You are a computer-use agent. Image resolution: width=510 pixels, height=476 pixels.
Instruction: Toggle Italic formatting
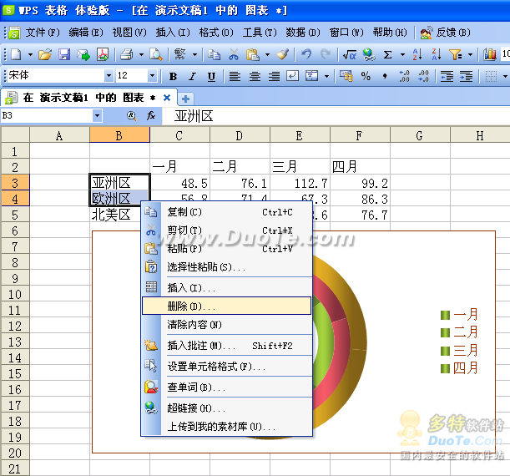(192, 76)
